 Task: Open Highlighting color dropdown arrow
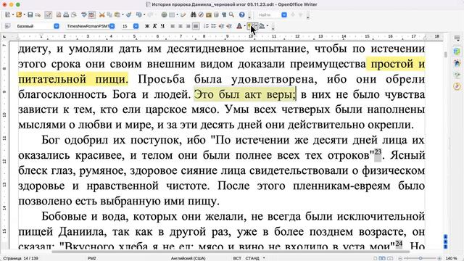point(256,26)
